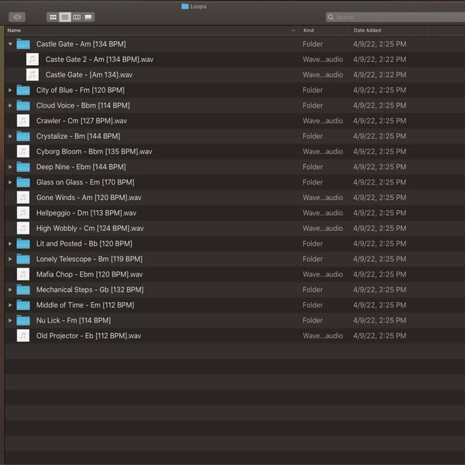Click the Loops title folder icon
Viewport: 465px width, 465px height.
point(184,5)
